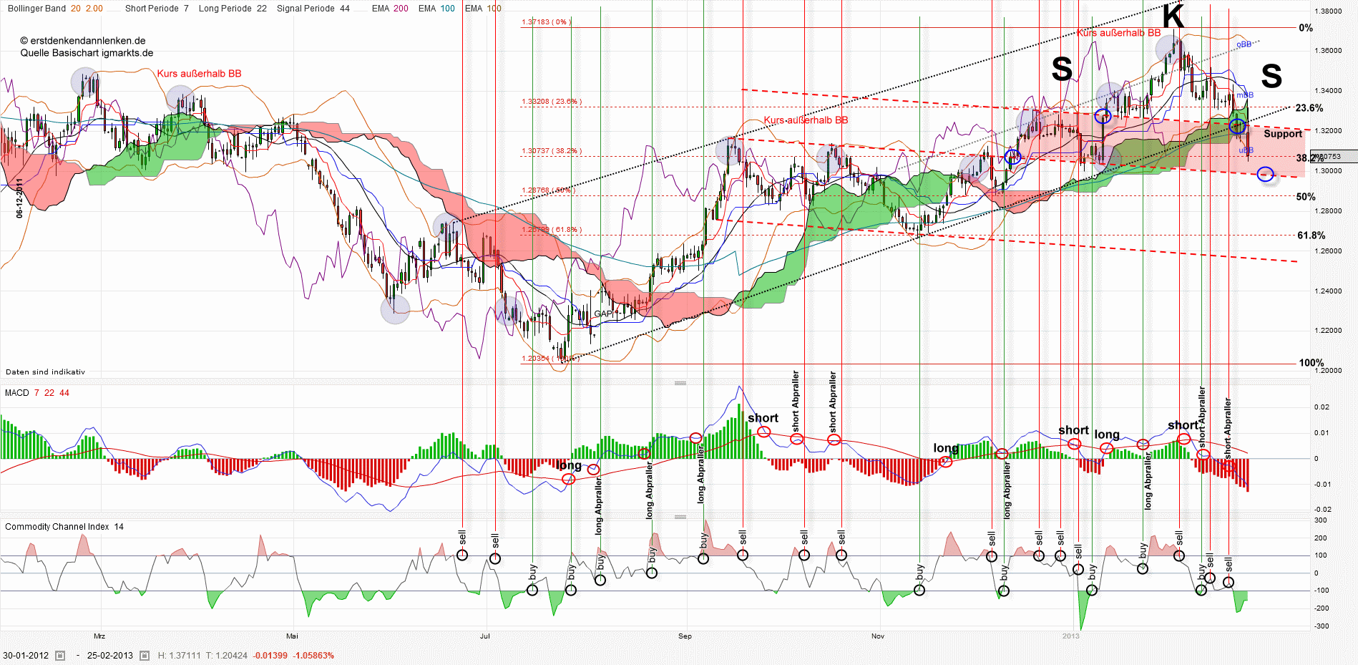Open the Commodity Channel Index 14 label

coord(64,527)
